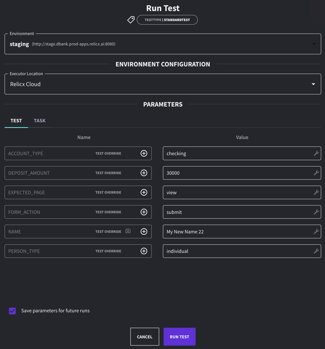Expand the Executor Location dropdown arrow

313,84
